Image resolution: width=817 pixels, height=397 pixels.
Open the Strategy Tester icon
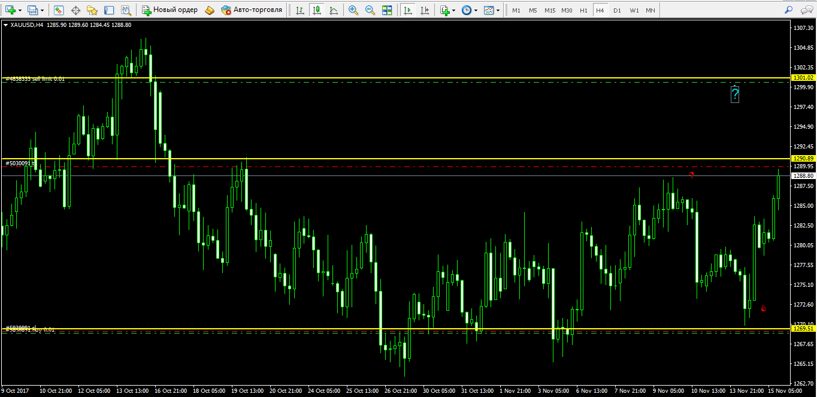pyautogui.click(x=126, y=10)
